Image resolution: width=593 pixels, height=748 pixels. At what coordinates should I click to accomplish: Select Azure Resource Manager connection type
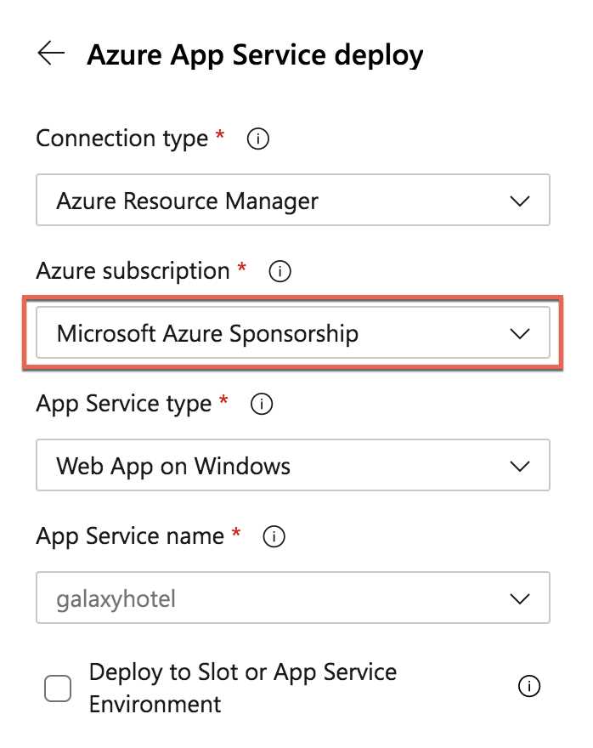click(293, 201)
